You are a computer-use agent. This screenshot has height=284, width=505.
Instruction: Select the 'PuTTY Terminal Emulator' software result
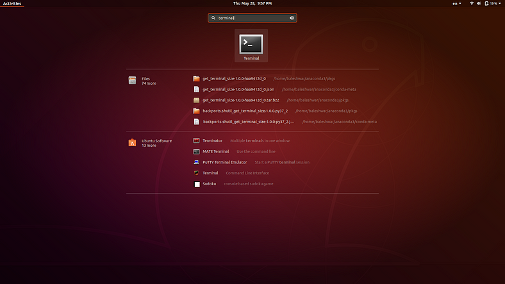(x=224, y=162)
